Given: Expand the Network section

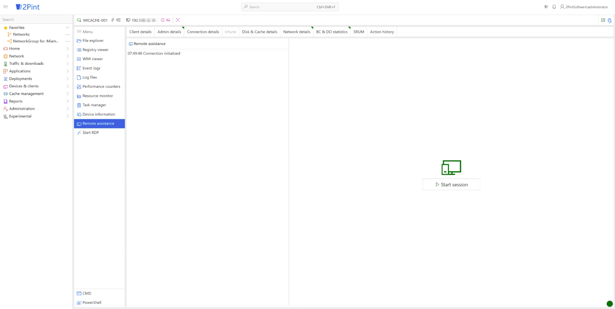Looking at the screenshot, I should pyautogui.click(x=68, y=56).
